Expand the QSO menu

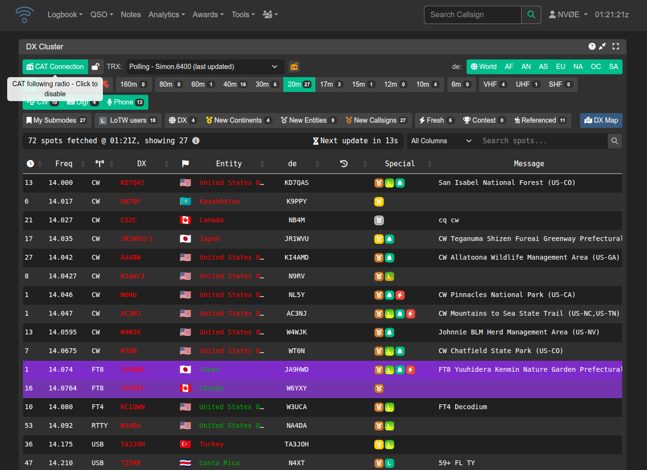102,15
